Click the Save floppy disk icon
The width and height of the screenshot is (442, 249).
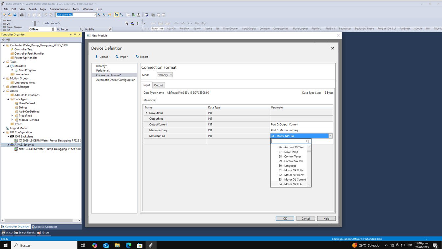coord(15,15)
